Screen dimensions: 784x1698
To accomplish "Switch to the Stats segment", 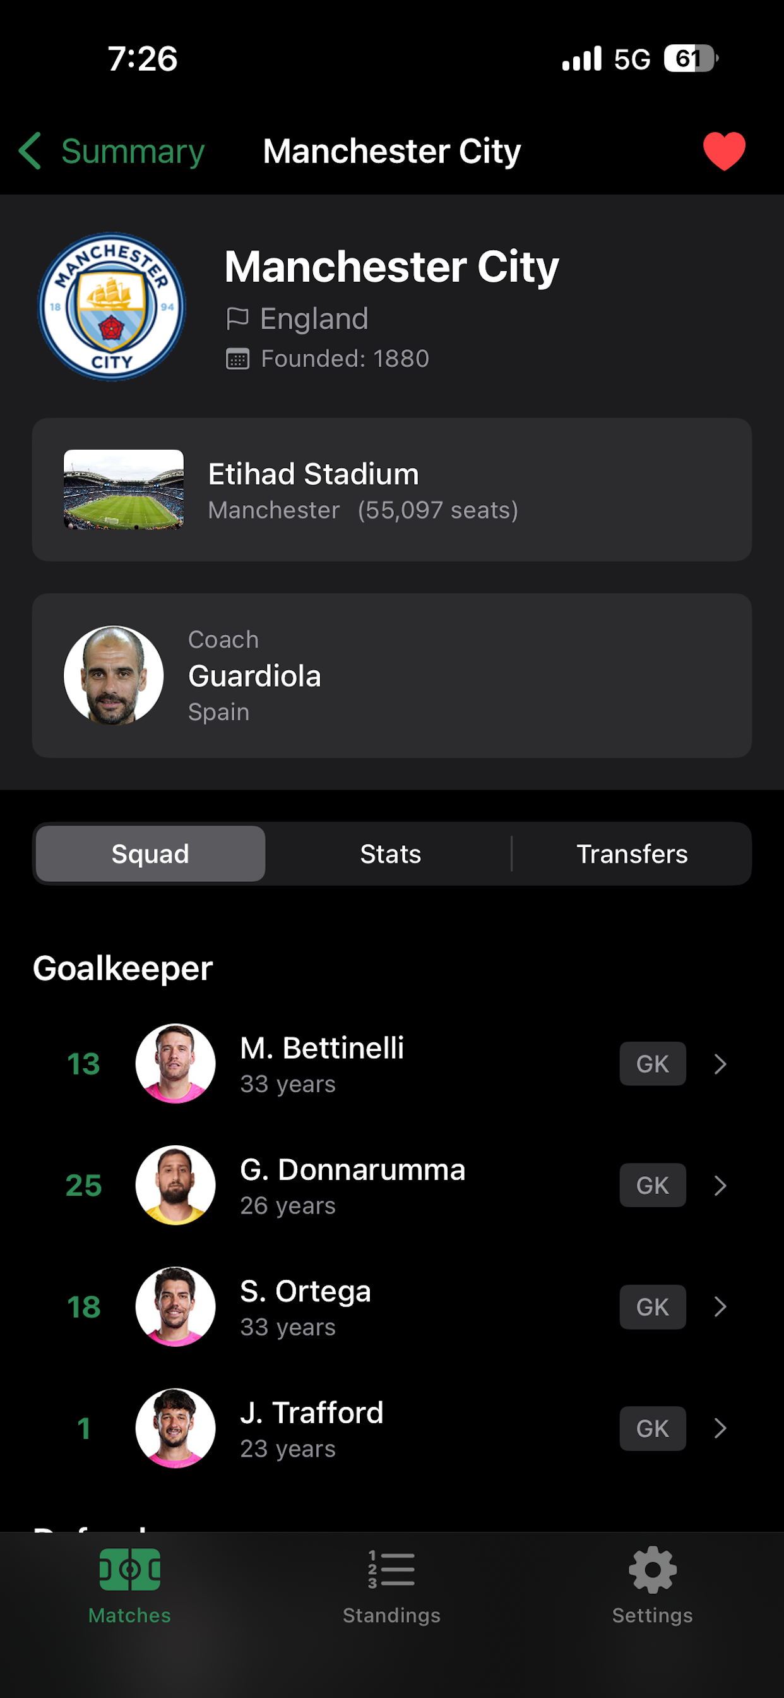I will point(391,853).
